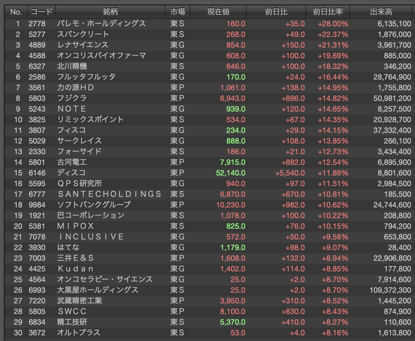Click the +28.00% change rate
Image resolution: width=415 pixels, height=341 pixels.
click(333, 24)
